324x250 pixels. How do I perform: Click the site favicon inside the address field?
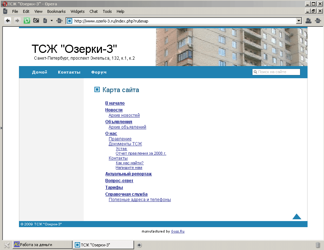[70, 21]
